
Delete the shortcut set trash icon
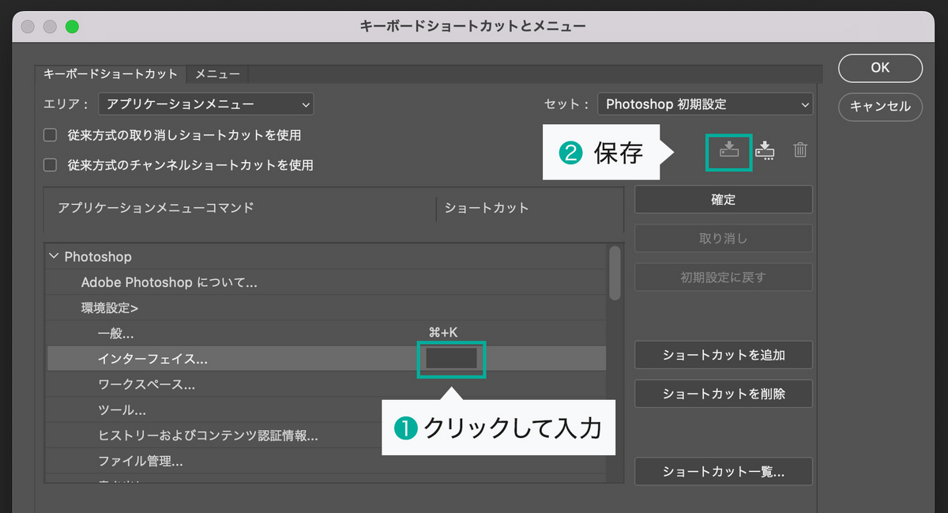(x=800, y=149)
